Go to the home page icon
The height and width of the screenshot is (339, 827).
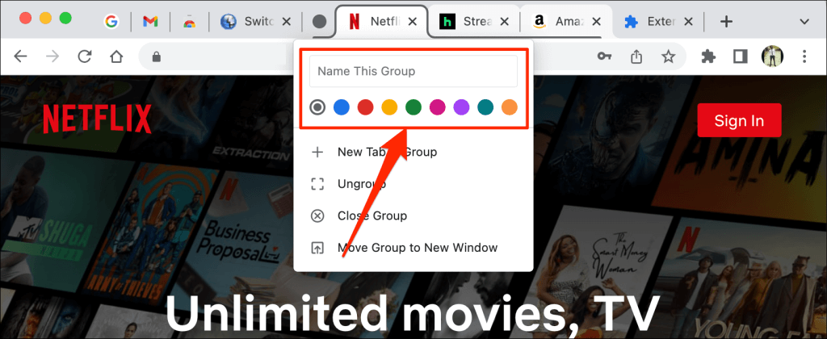116,56
